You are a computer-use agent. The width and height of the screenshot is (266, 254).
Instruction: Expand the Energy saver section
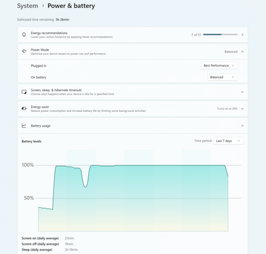[242, 109]
